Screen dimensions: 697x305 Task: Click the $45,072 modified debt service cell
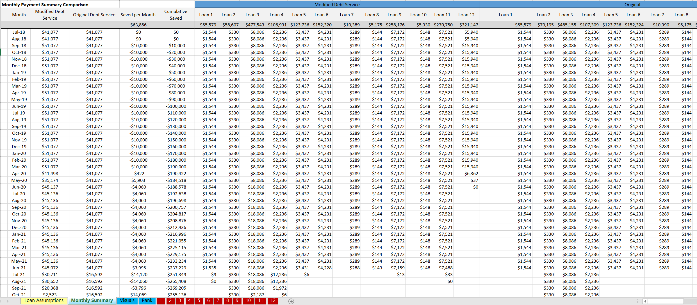pos(50,268)
